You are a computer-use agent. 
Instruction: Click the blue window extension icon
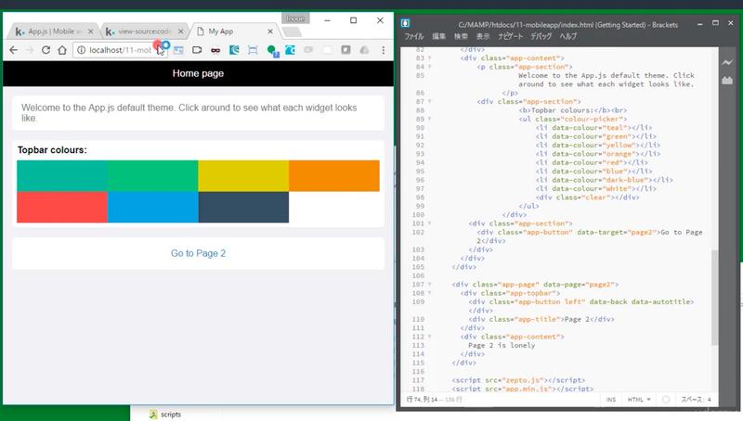178,50
